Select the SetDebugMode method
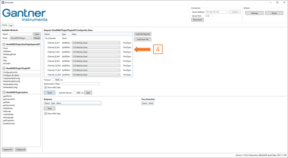The height and width of the screenshot is (158, 288). pos(9,54)
